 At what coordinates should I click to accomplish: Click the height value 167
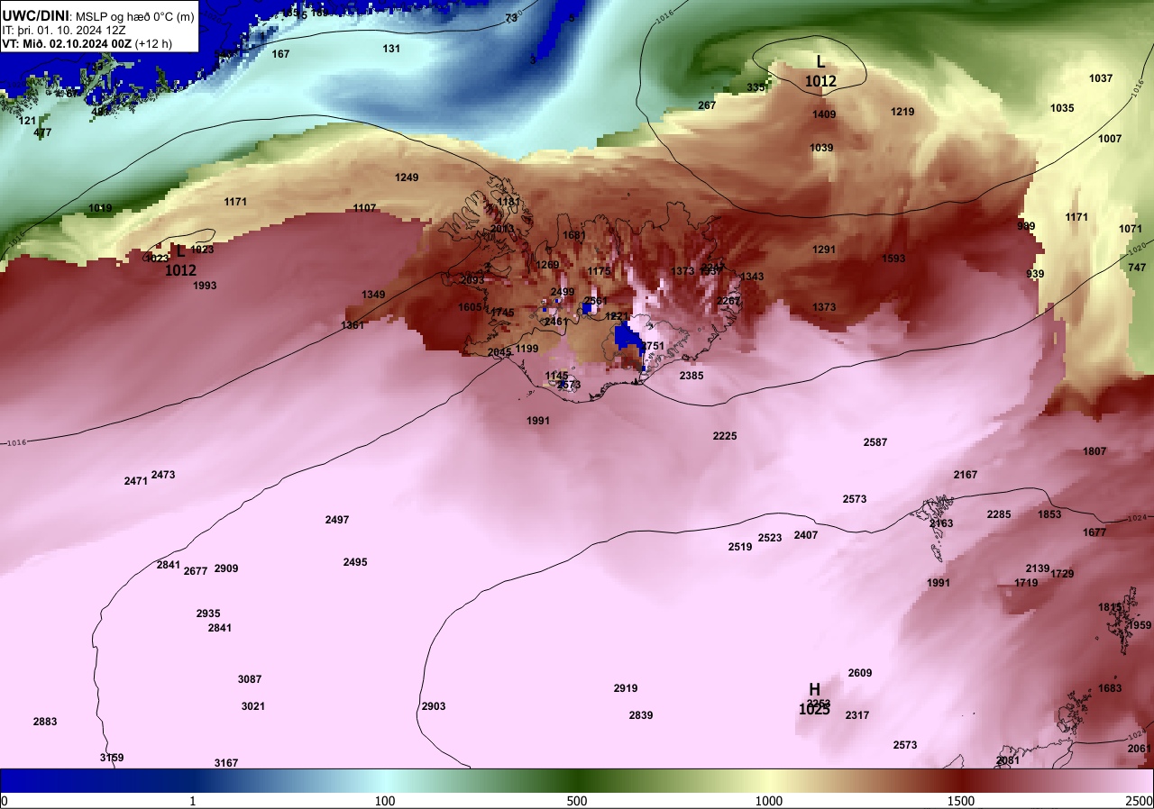[x=281, y=54]
